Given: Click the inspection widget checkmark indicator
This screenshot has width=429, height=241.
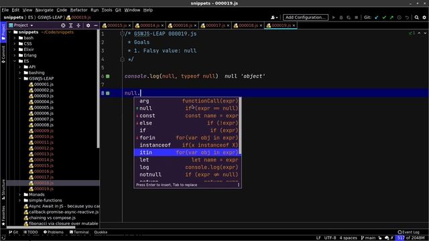Looking at the screenshot, I should coord(412,33).
